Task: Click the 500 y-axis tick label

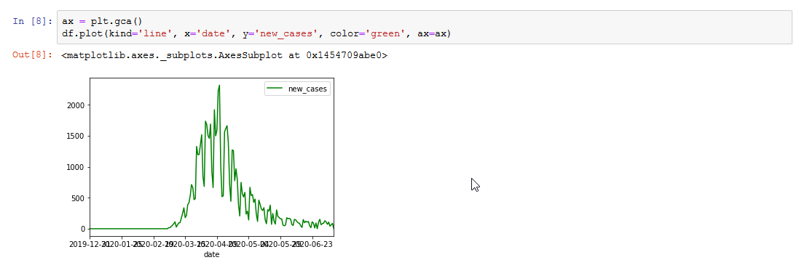Action: point(79,198)
